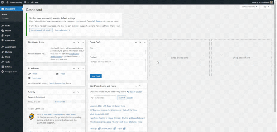The height and width of the screenshot is (132, 277).
Task: Collapse the Activity widget
Action: pos(83,92)
